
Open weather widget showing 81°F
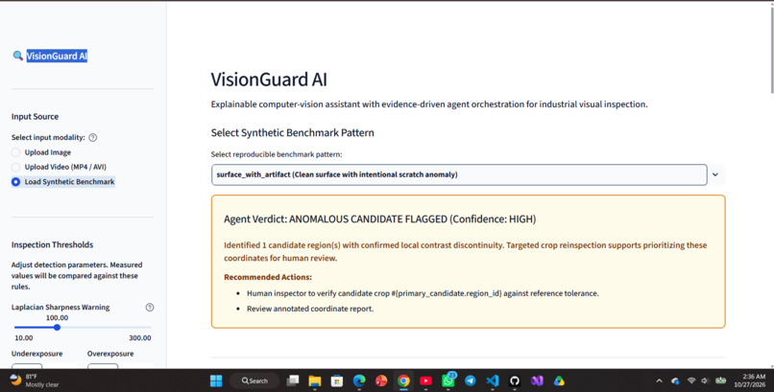click(35, 380)
